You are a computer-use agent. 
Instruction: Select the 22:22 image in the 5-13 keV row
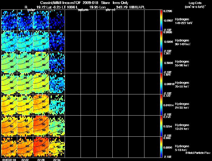tap(25, 147)
